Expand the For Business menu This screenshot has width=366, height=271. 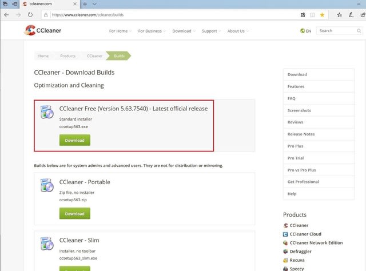pyautogui.click(x=152, y=31)
